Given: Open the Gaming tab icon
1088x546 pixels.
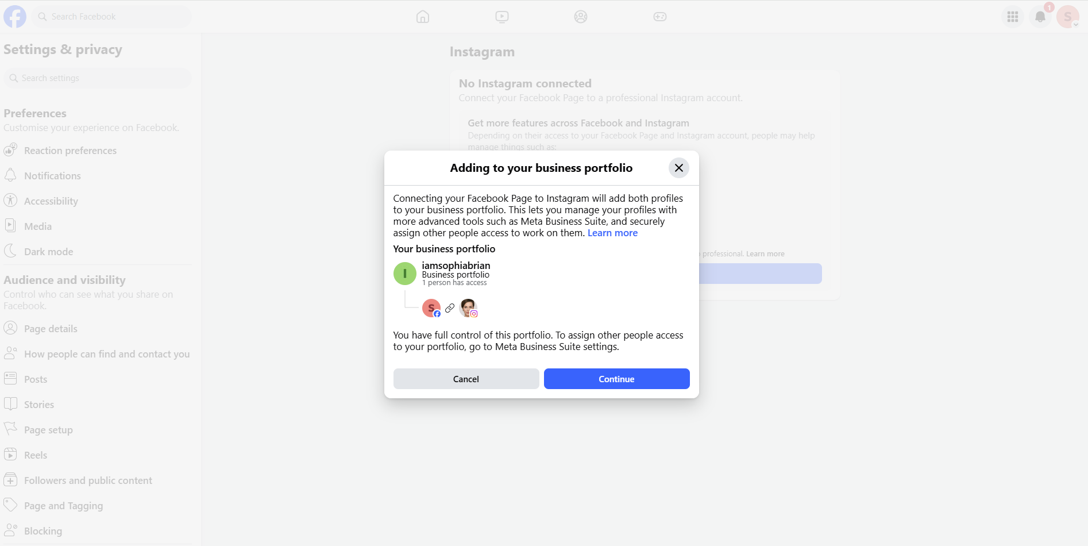Looking at the screenshot, I should (x=660, y=17).
